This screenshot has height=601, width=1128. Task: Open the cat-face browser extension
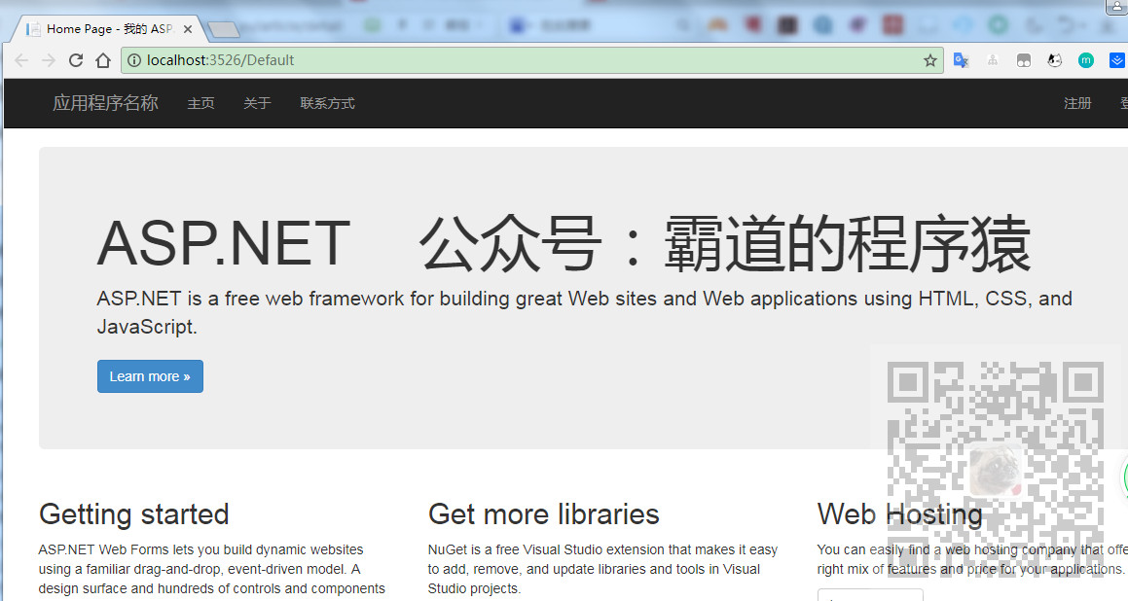pyautogui.click(x=1054, y=59)
